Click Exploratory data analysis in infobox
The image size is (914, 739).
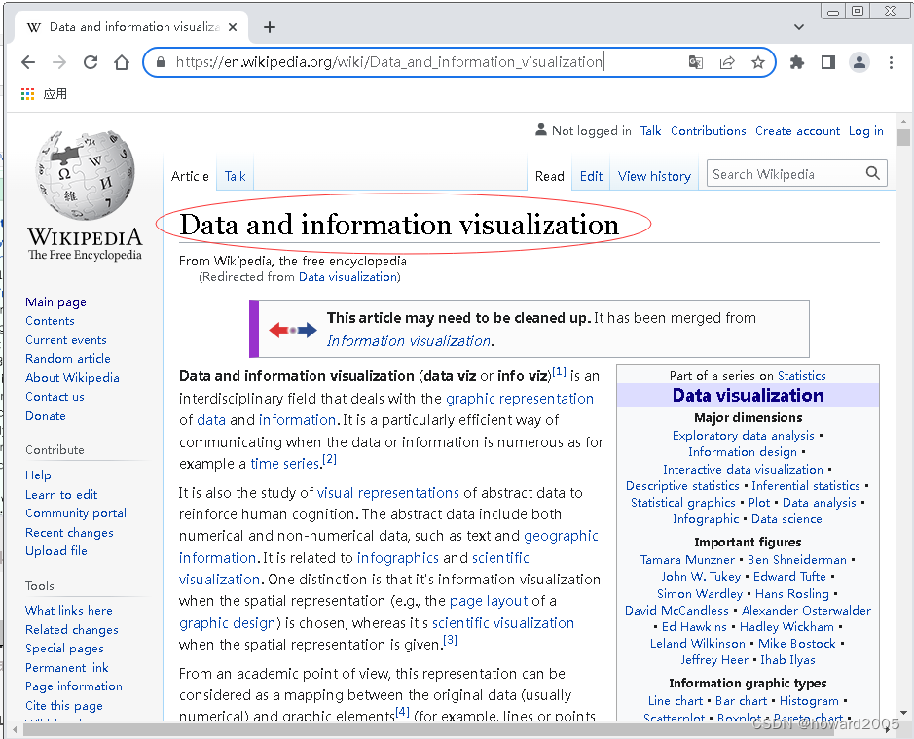(744, 436)
